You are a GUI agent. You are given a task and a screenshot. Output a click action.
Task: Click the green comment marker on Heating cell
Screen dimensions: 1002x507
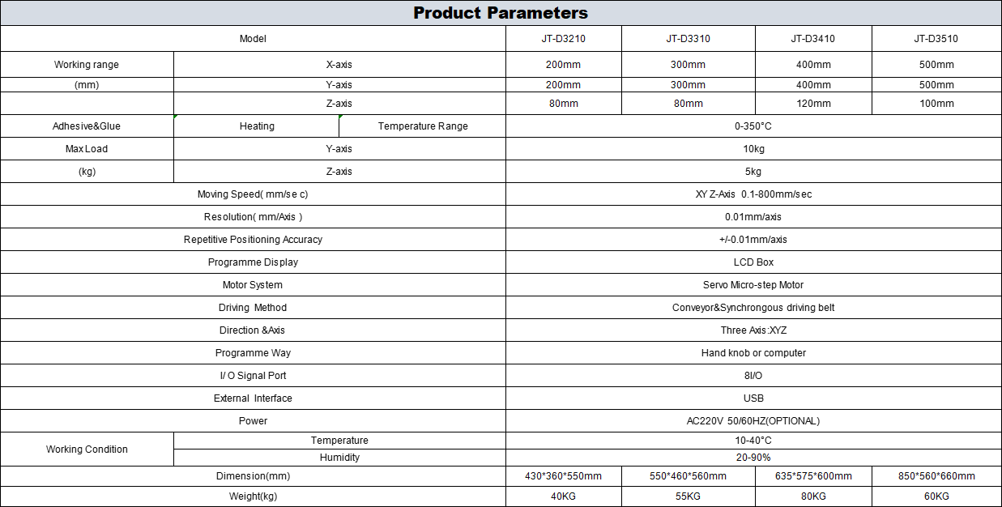176,117
